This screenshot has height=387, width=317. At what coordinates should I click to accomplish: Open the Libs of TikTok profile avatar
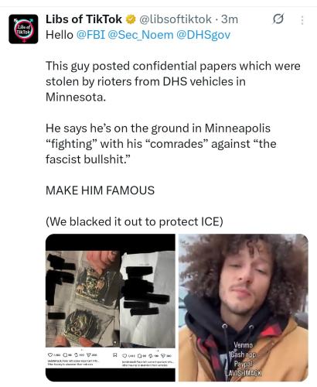(x=23, y=29)
